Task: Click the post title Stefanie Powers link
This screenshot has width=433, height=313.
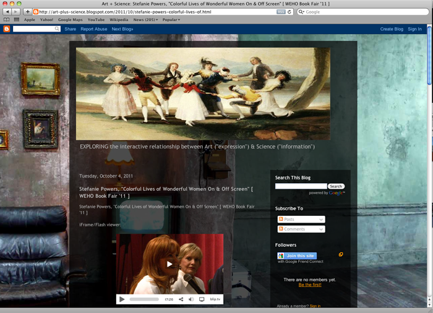Action: point(166,192)
